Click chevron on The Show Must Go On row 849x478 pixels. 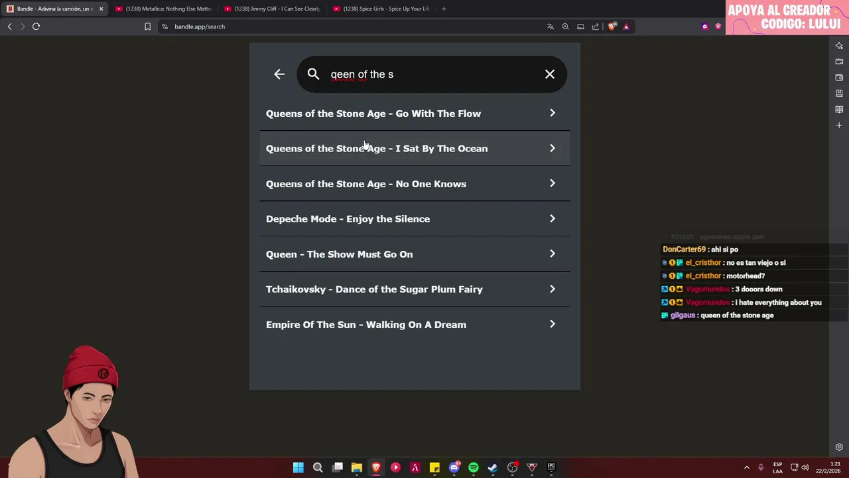coord(553,254)
